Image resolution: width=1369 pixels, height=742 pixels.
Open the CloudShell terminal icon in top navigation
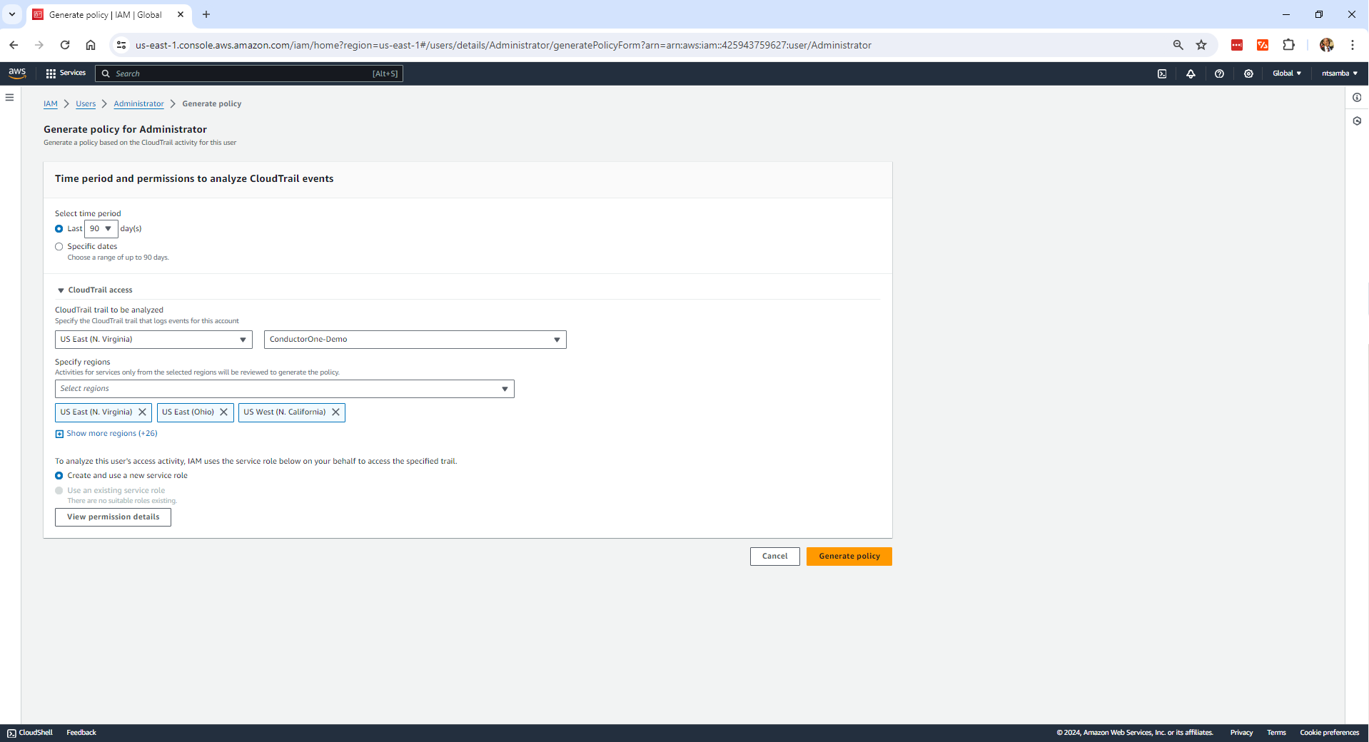1163,73
